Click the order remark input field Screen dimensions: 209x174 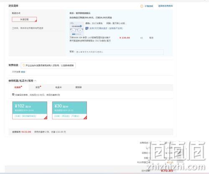[x=120, y=52]
